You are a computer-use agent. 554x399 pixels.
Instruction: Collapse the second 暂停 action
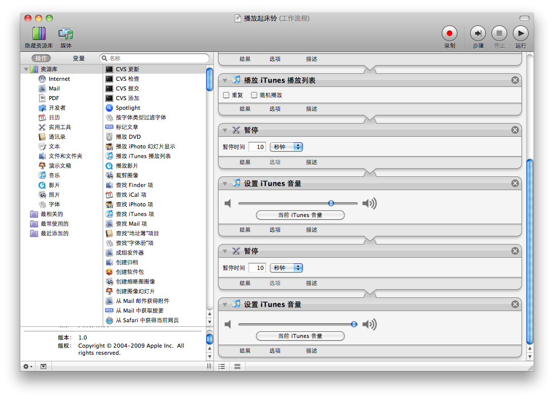225,251
